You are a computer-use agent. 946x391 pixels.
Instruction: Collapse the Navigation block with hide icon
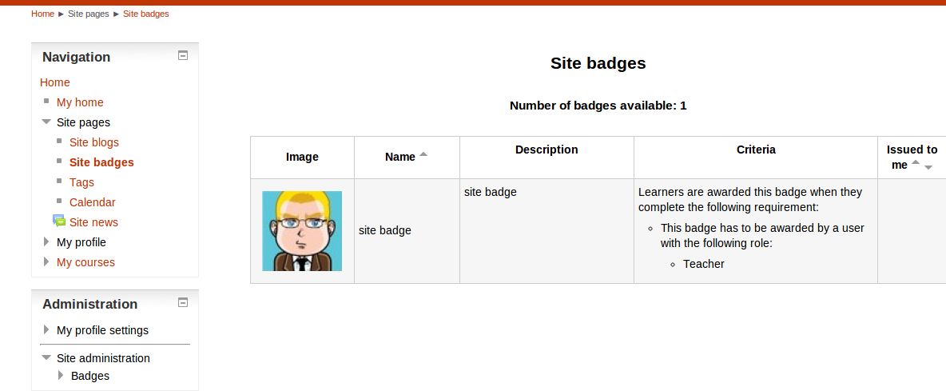[x=183, y=55]
